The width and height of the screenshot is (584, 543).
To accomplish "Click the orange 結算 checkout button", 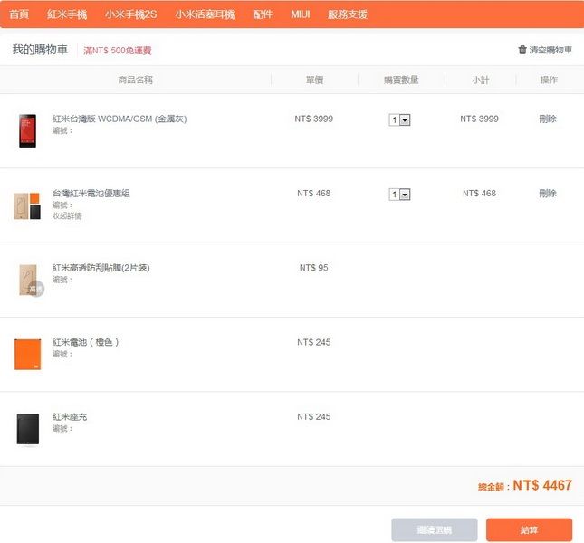I will (x=529, y=529).
